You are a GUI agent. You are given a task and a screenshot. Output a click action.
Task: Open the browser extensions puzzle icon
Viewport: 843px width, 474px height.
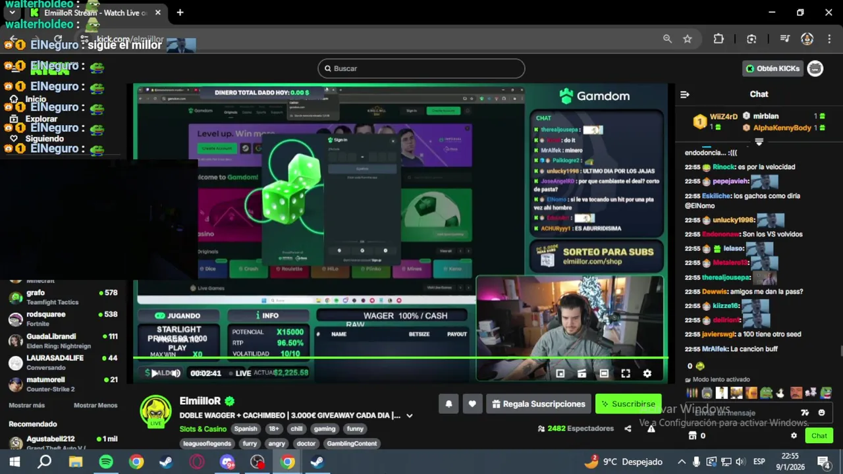click(719, 39)
